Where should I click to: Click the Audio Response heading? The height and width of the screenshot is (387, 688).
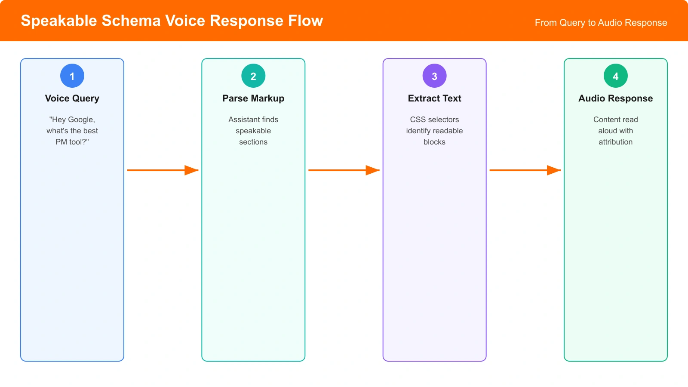[615, 98]
